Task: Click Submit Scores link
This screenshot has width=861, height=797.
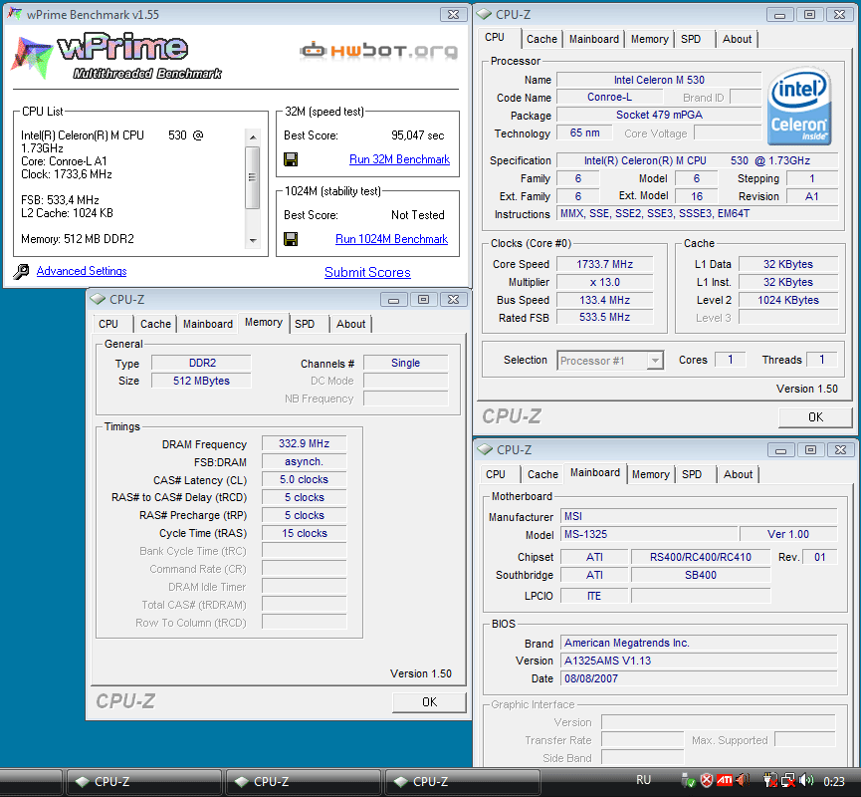Action: pos(367,273)
